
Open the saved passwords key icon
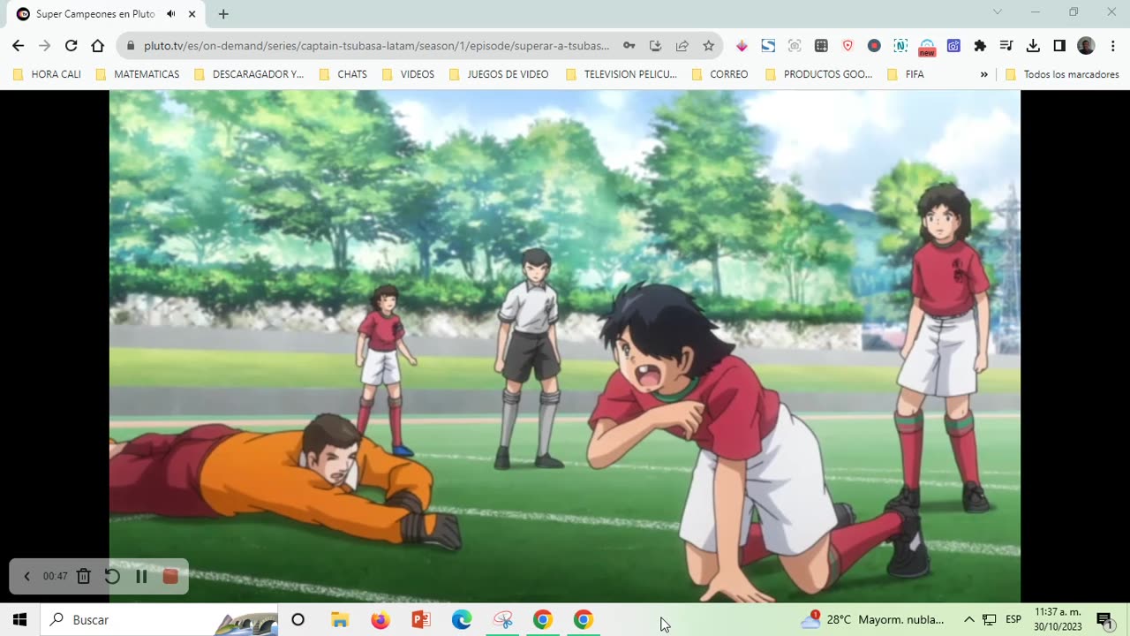point(629,46)
